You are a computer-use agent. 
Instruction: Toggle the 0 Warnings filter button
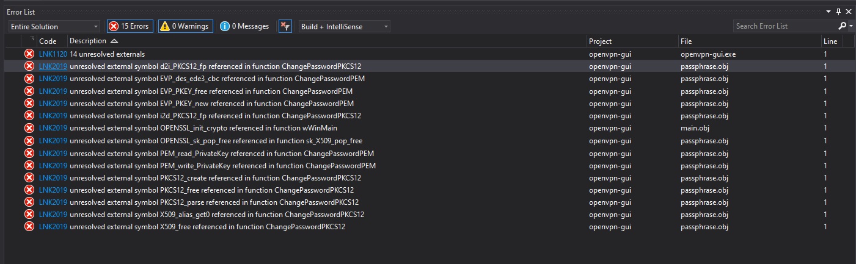pyautogui.click(x=186, y=26)
